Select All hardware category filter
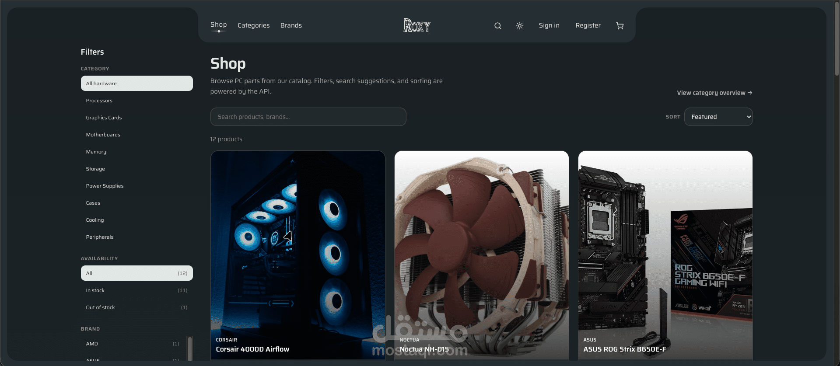Screen dimensions: 840x366 pyautogui.click(x=136, y=84)
